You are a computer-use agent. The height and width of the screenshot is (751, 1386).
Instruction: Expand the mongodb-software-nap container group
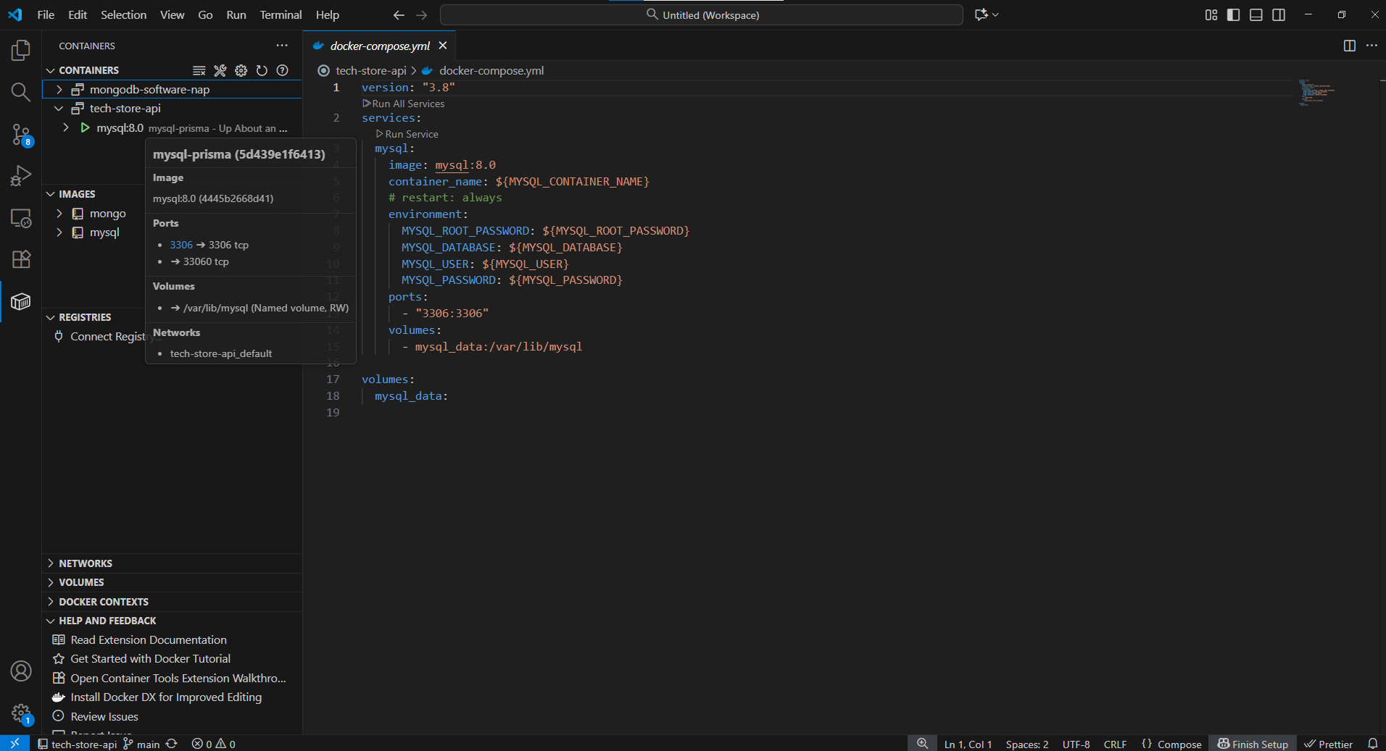pos(59,90)
